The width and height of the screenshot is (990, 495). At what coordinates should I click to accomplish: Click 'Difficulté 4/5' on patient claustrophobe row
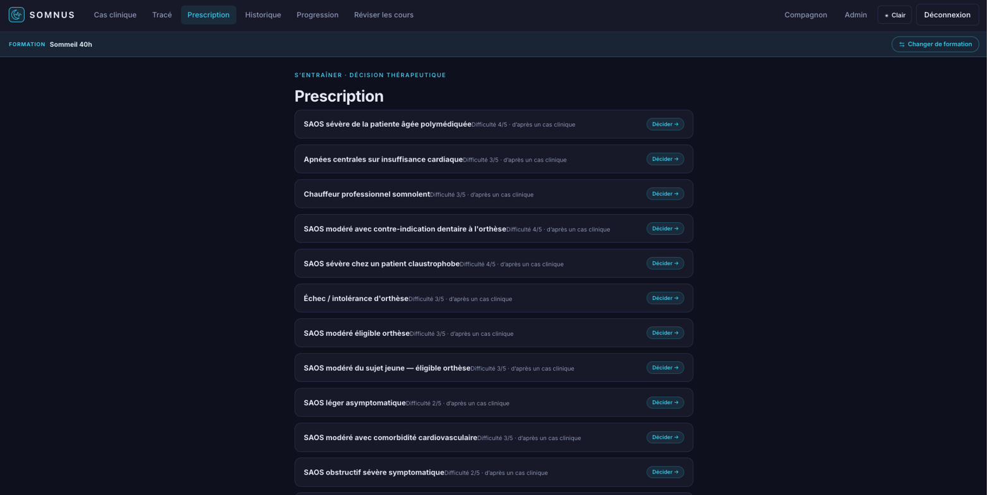click(479, 265)
